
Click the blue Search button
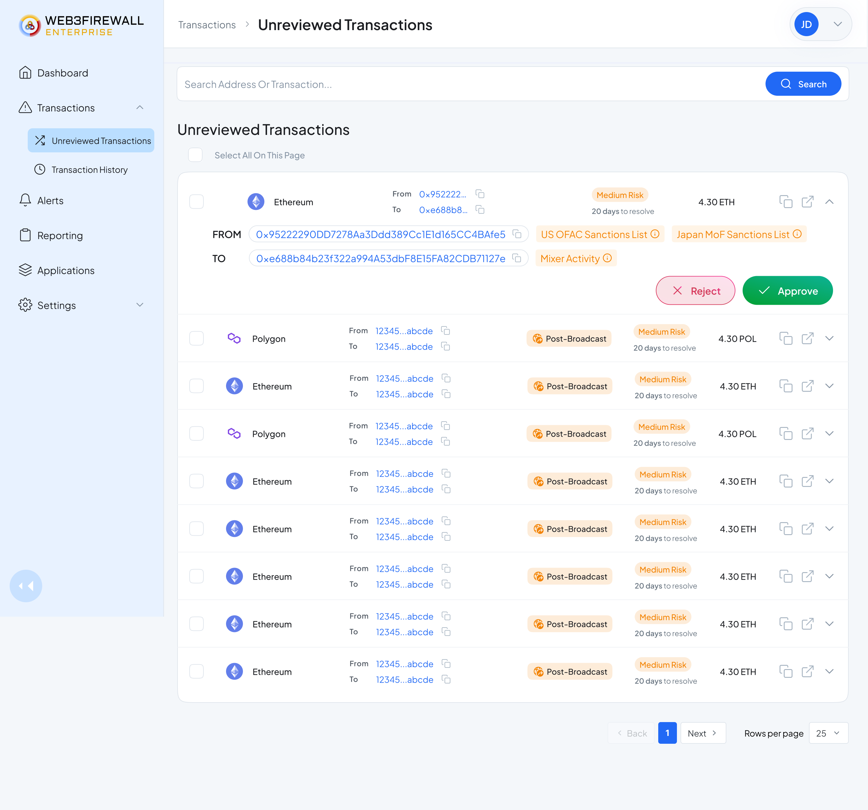(x=803, y=84)
